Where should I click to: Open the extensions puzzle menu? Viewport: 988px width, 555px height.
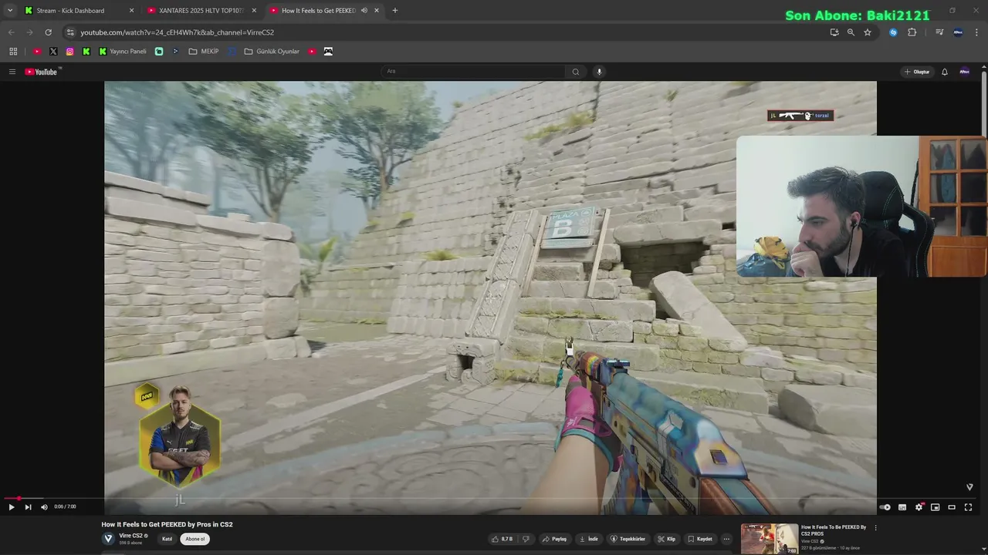coord(912,32)
